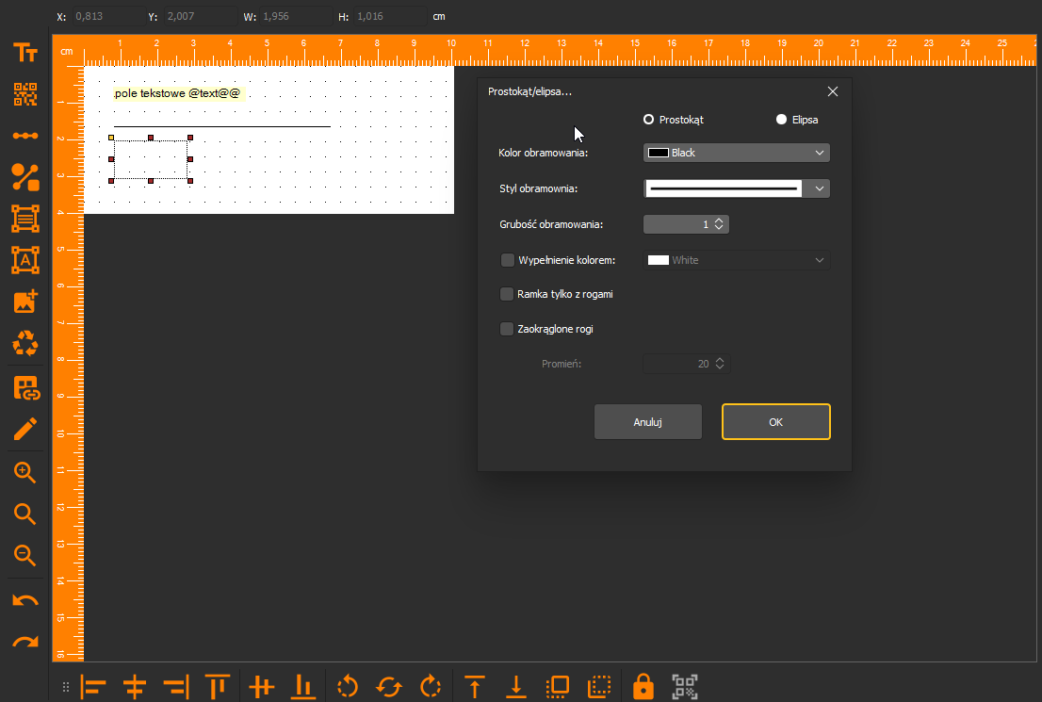
Task: Choose the insert image tool
Action: (25, 302)
